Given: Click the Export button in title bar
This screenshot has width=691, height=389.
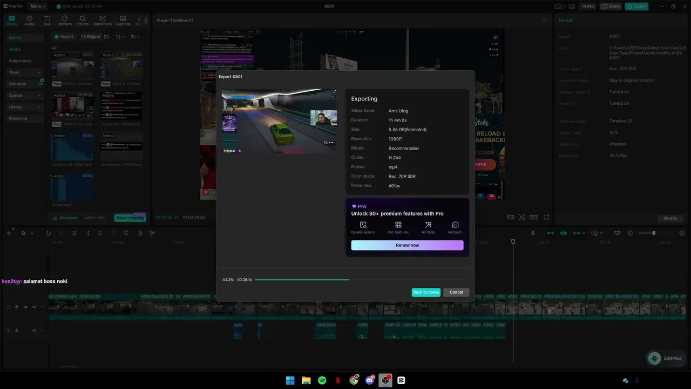Looking at the screenshot, I should coord(636,6).
